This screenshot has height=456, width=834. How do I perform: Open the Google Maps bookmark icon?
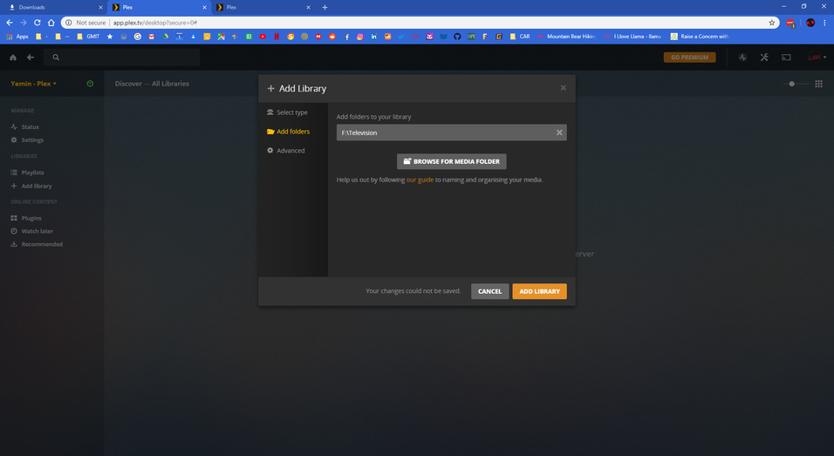[x=221, y=37]
